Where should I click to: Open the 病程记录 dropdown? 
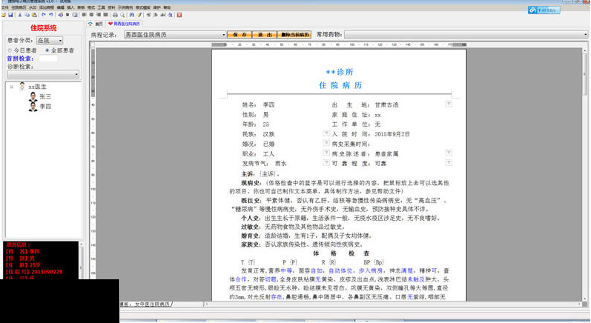(x=175, y=35)
